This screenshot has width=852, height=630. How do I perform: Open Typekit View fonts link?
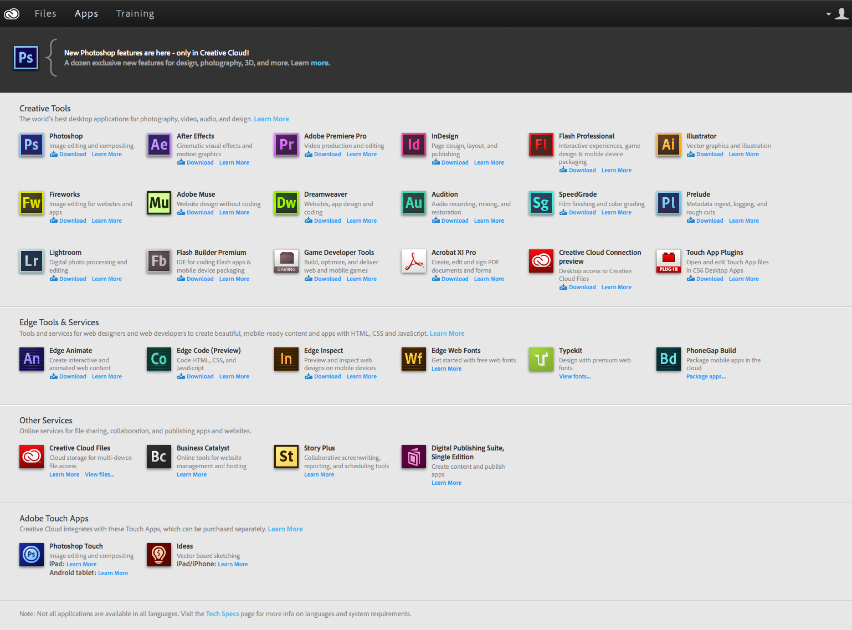click(x=574, y=377)
